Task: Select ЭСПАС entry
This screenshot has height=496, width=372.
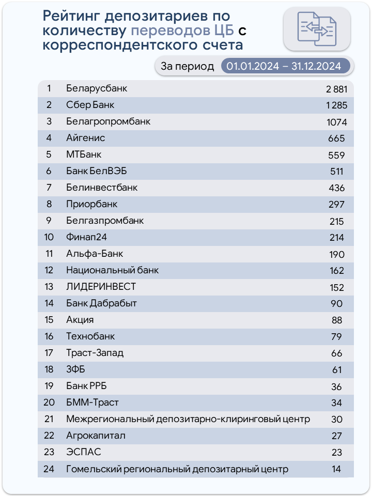Action: [x=84, y=452]
